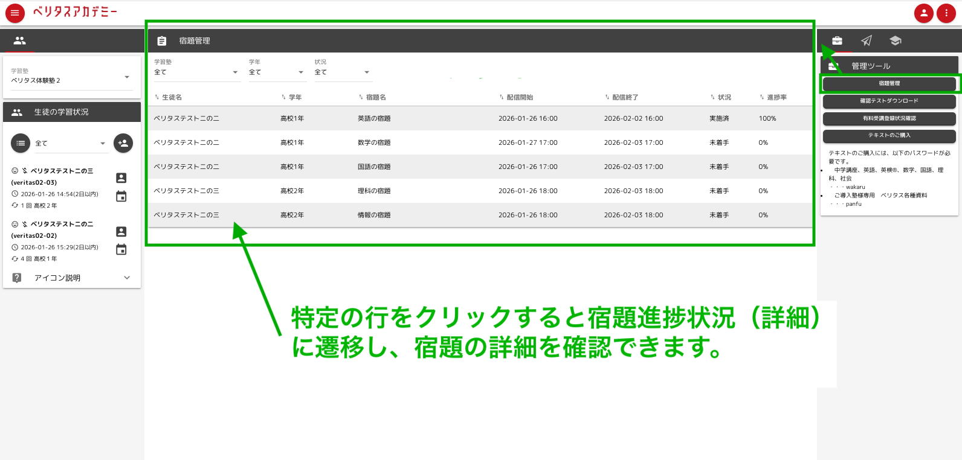The image size is (962, 460).
Task: Open the 状況 filter dropdown
Action: 343,72
